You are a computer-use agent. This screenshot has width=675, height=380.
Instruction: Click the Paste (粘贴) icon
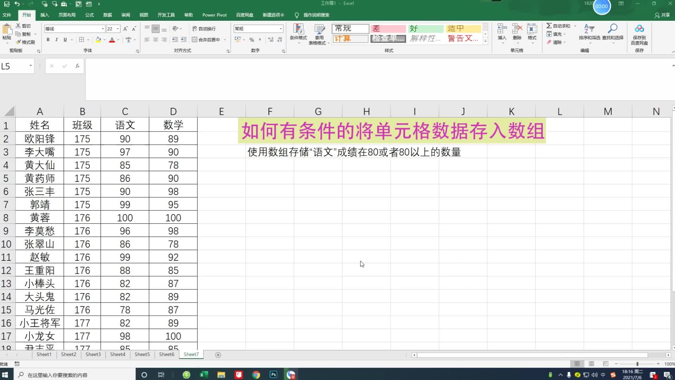coord(7,30)
